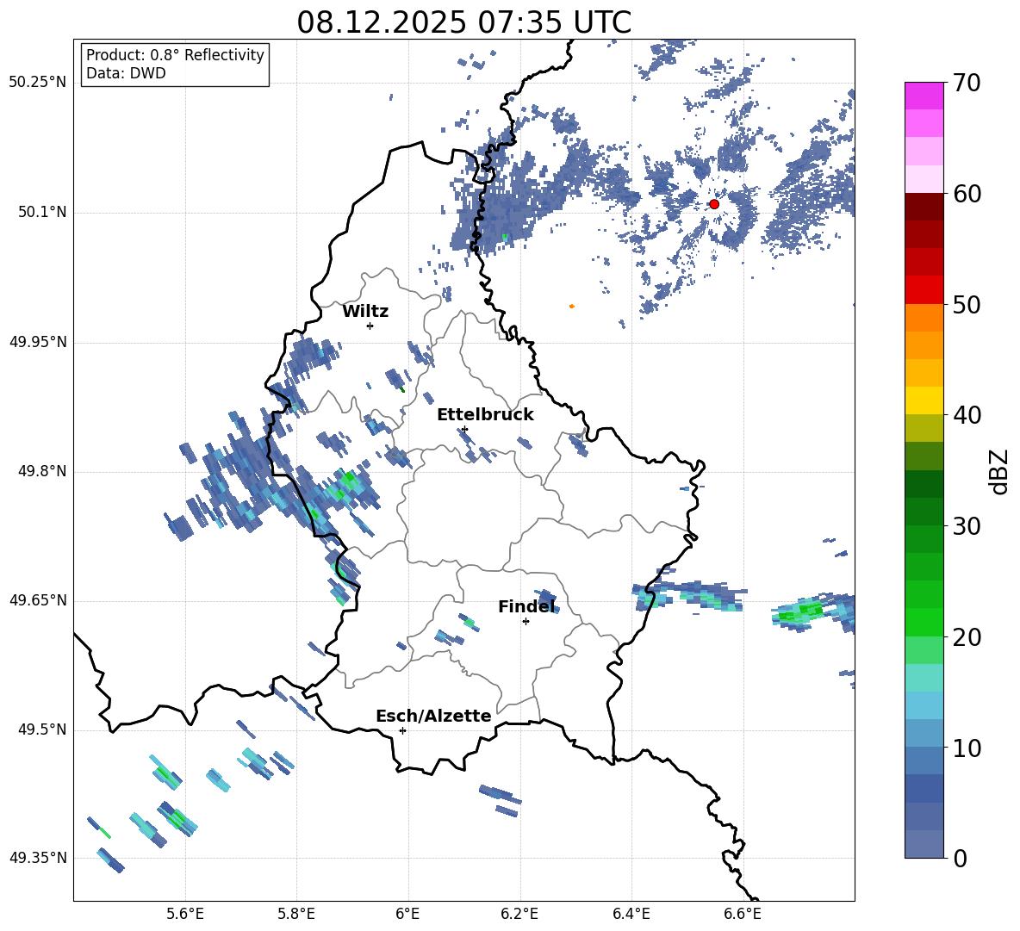Click the 50.1°N latitude label
This screenshot has width=1020, height=931.
(x=43, y=213)
